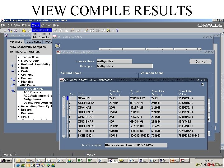Image resolution: width=224 pixels, height=168 pixels.
Task: Choose View Compile in Tools menu
Action: pyautogui.click(x=41, y=30)
